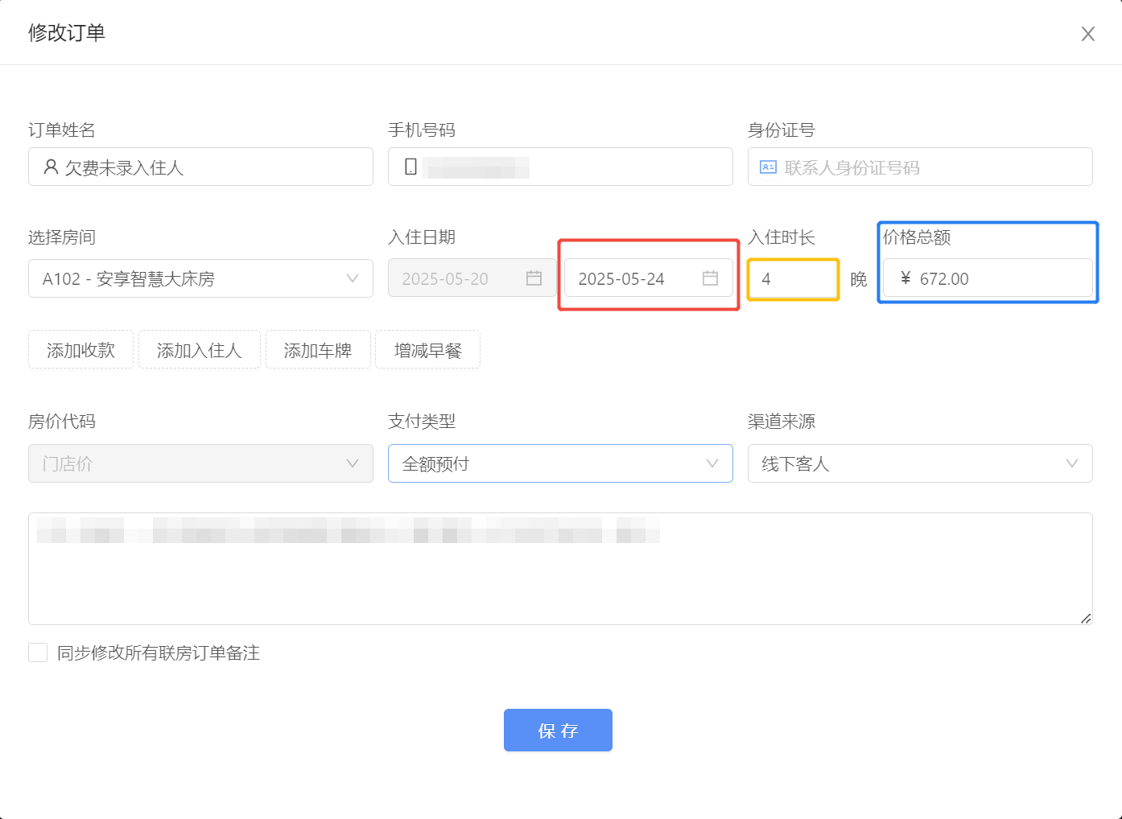Image resolution: width=1122 pixels, height=819 pixels.
Task: Close the 修改订单 dialog
Action: pos(1087,34)
